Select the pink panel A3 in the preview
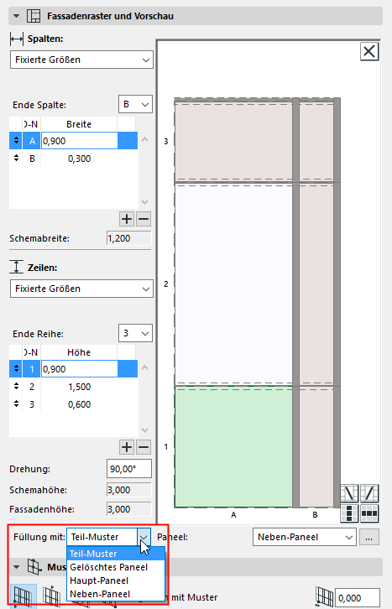Image resolution: width=392 pixels, height=609 pixels. pos(233,141)
